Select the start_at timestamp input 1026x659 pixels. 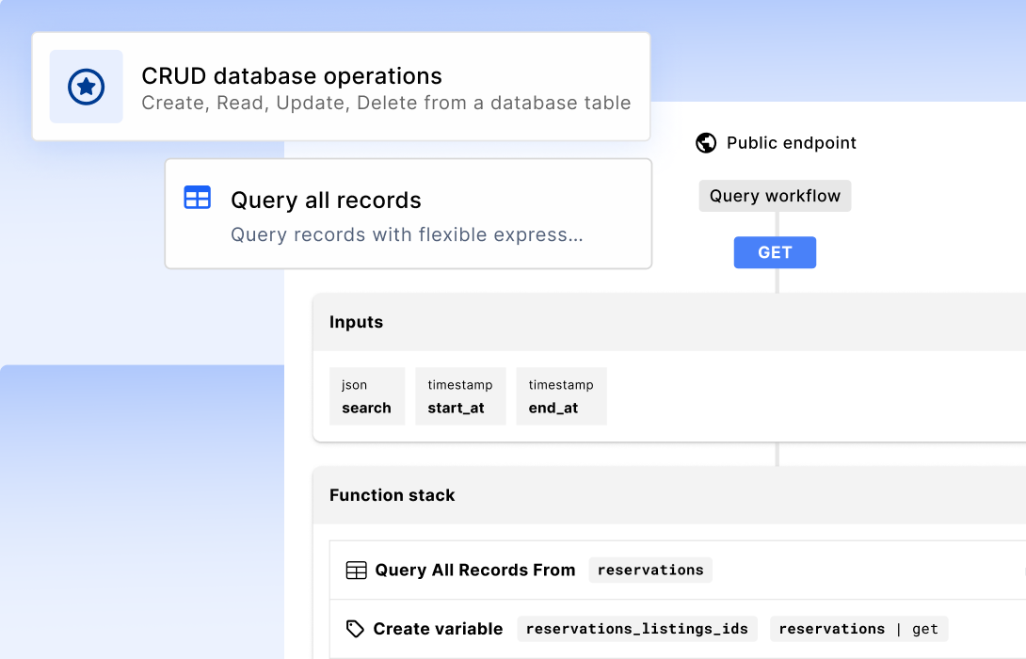[460, 396]
